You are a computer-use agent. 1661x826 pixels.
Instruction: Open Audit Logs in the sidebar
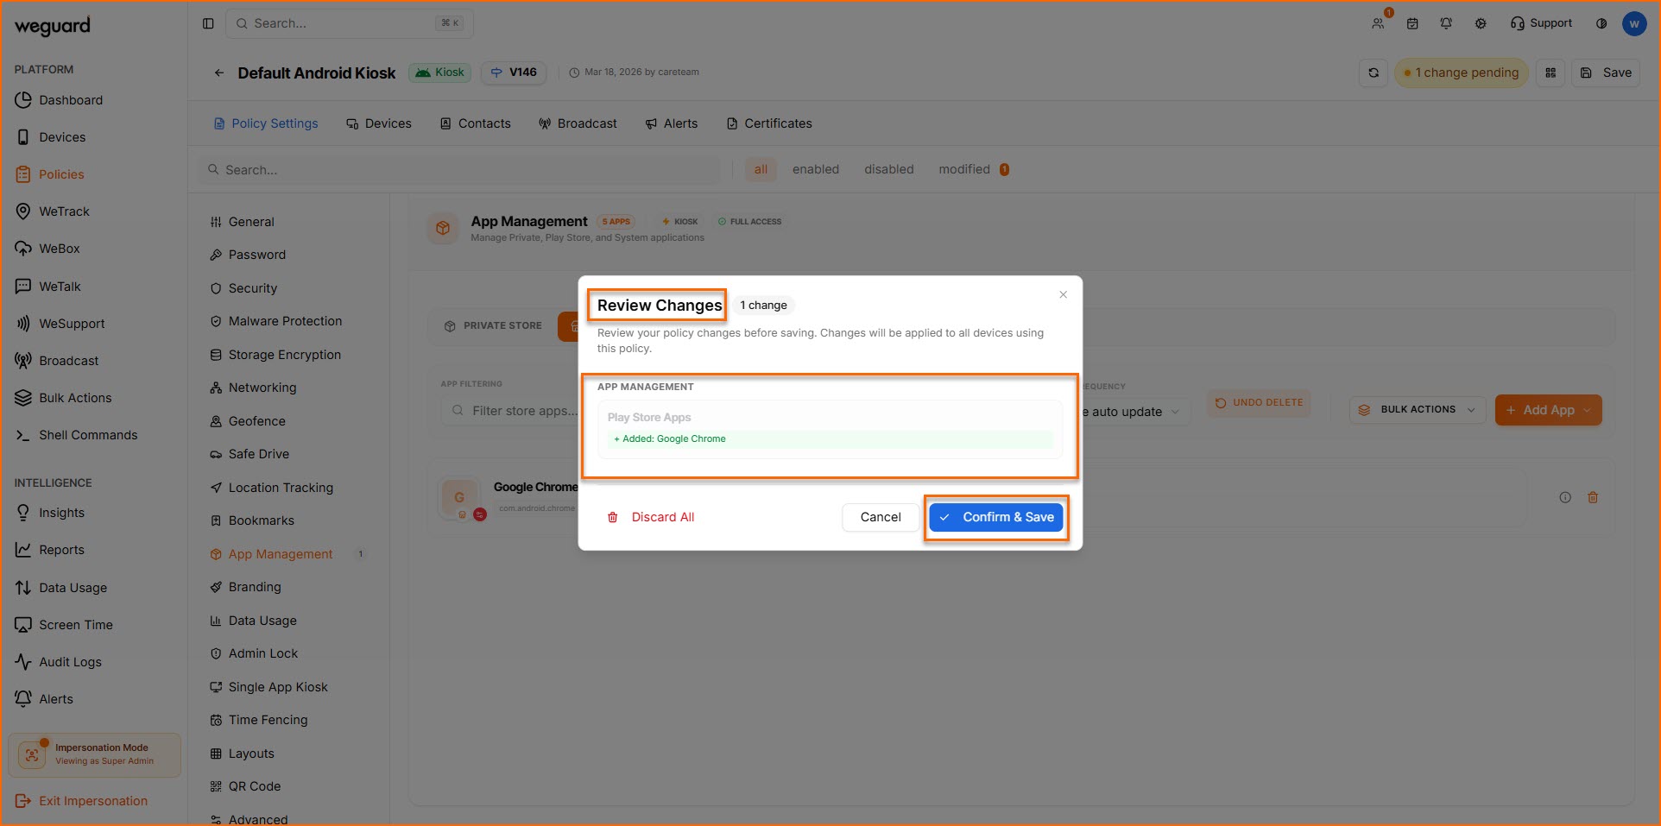(x=70, y=662)
